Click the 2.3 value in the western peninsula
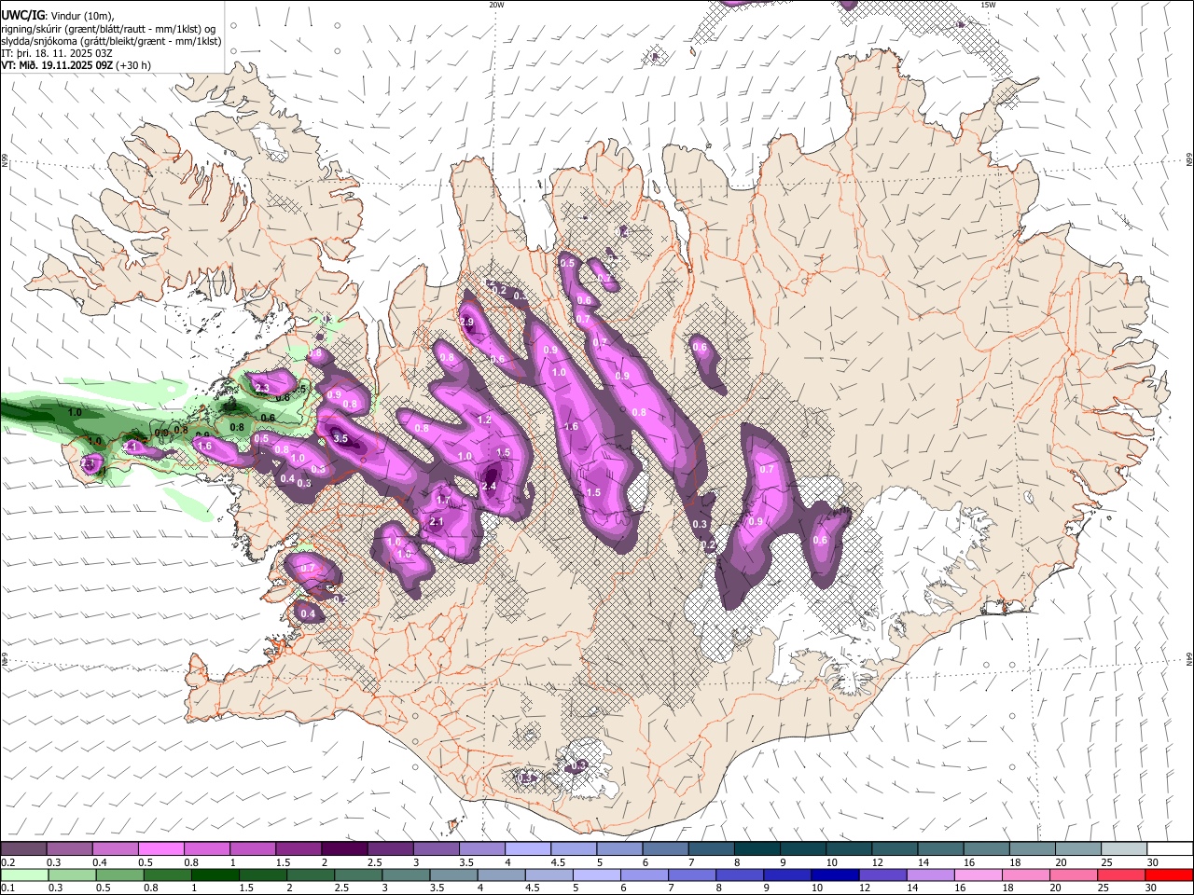 261,388
